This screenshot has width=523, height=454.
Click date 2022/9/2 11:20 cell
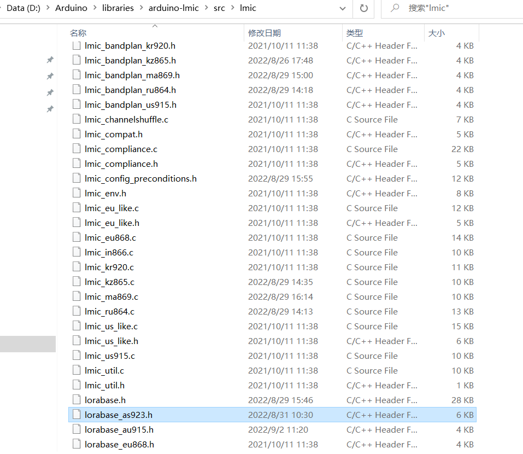pyautogui.click(x=278, y=429)
